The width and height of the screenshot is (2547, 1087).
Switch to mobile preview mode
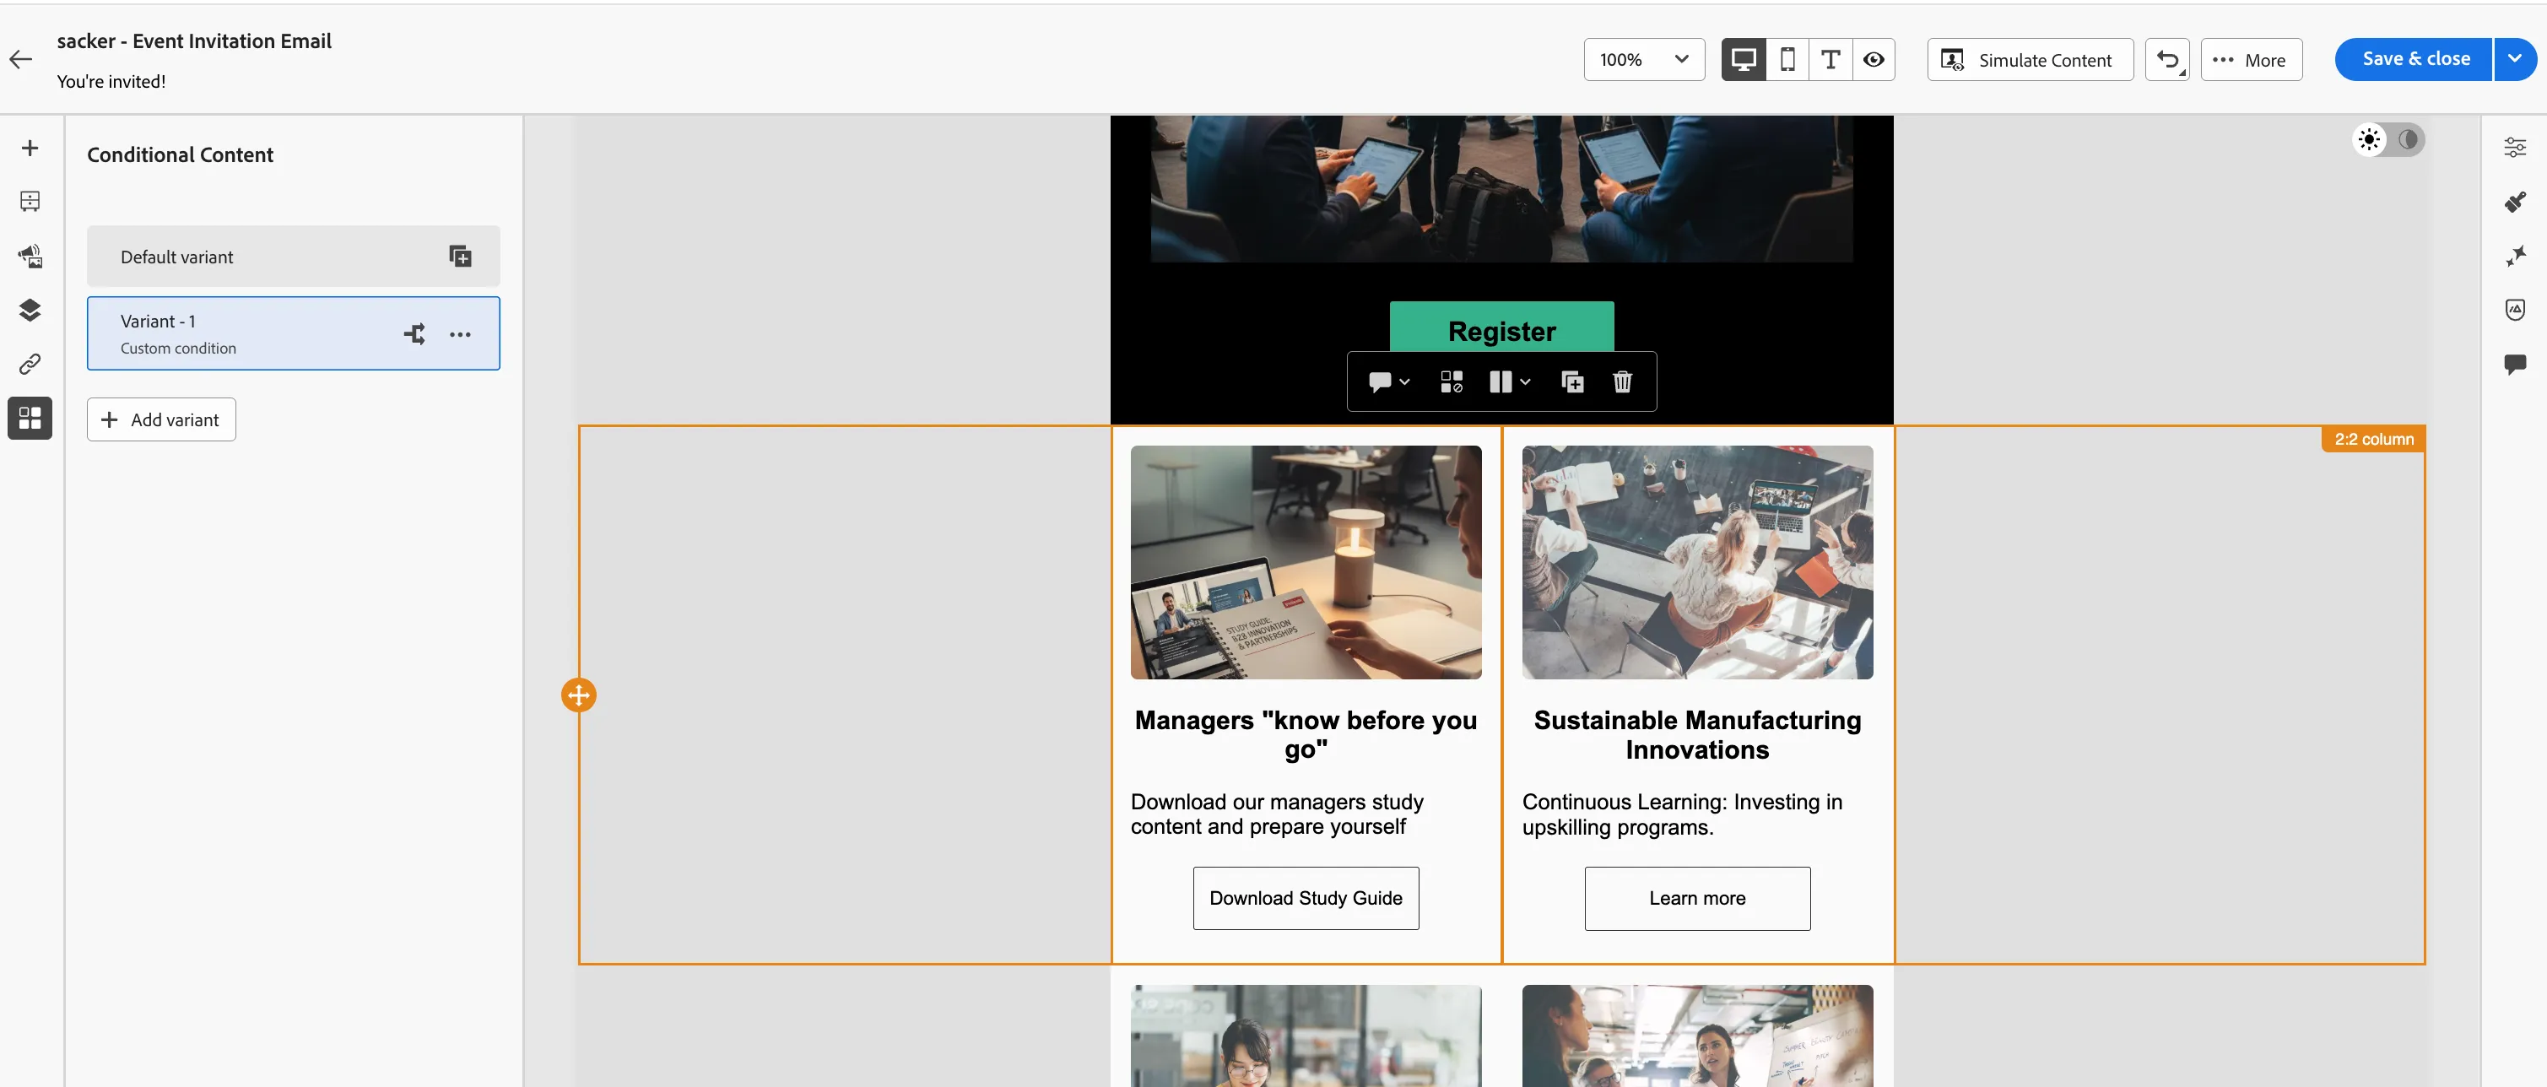(x=1787, y=59)
